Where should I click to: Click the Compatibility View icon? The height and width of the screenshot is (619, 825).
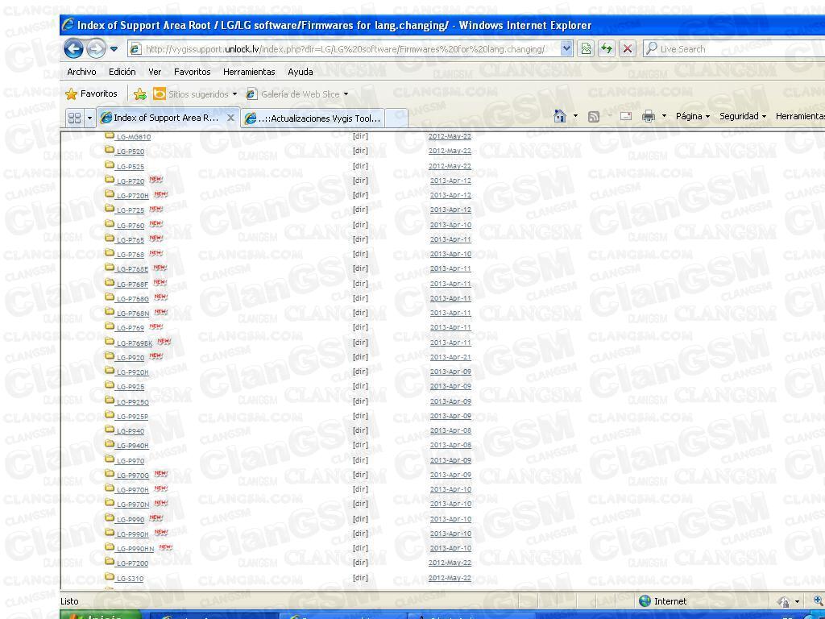586,49
